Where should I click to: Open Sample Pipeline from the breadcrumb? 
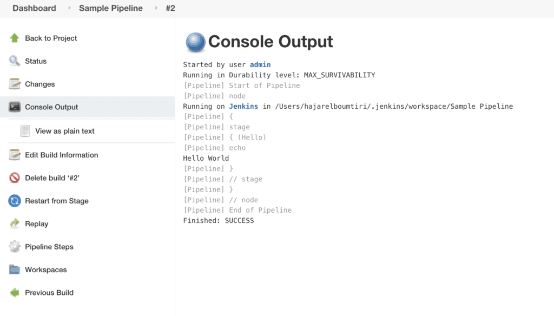[x=110, y=8]
